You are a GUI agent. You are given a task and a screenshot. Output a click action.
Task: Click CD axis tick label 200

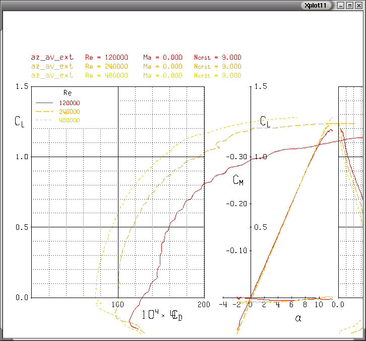204,305
